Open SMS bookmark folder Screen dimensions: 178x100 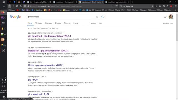tap(105, 10)
